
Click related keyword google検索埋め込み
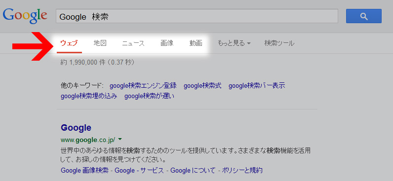[89, 96]
